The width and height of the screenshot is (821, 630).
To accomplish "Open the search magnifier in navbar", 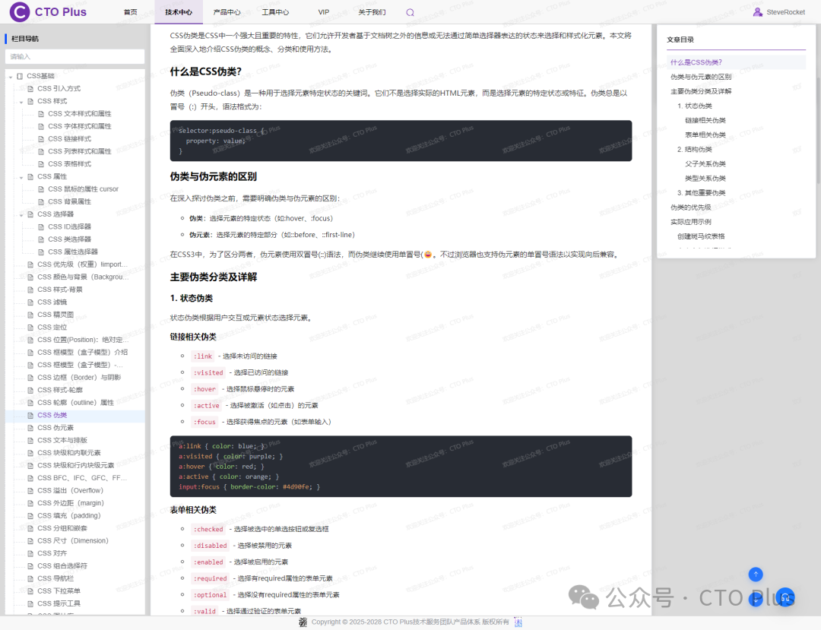I will tap(410, 13).
